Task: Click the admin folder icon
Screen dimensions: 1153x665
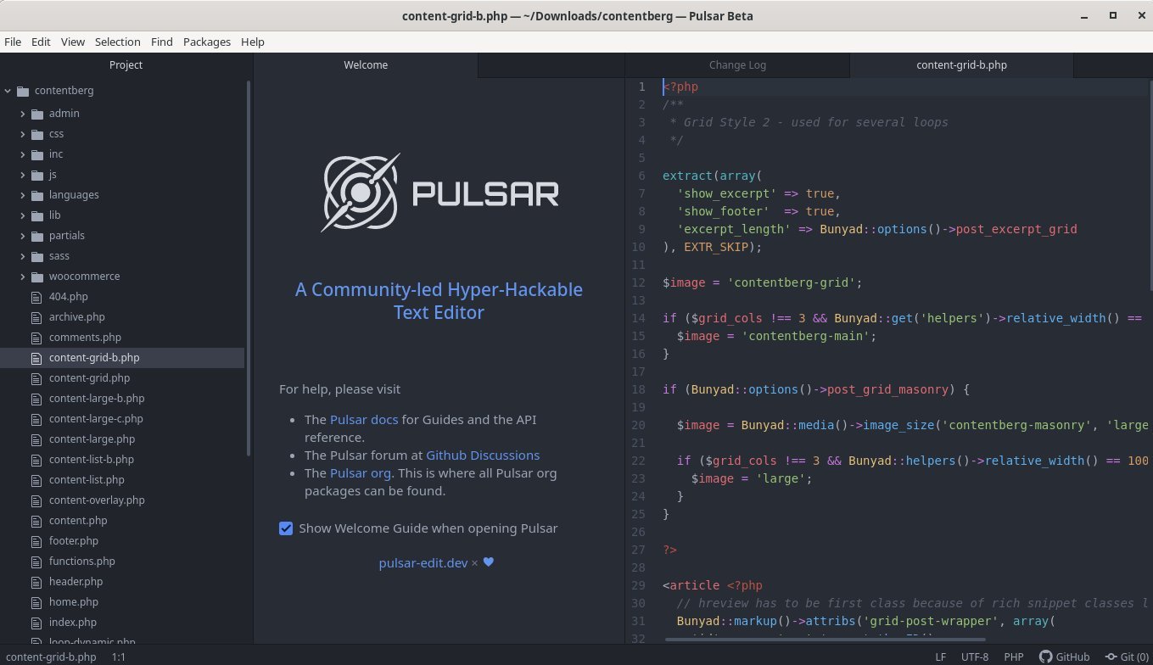Action: click(x=37, y=114)
